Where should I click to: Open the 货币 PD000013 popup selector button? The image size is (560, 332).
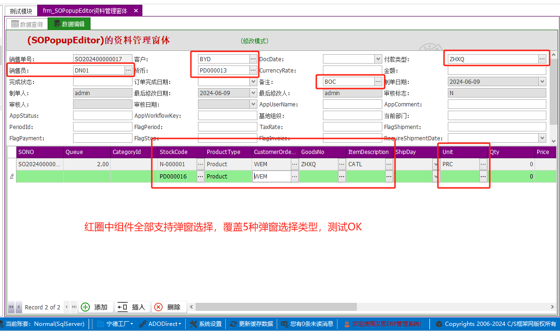pos(253,70)
